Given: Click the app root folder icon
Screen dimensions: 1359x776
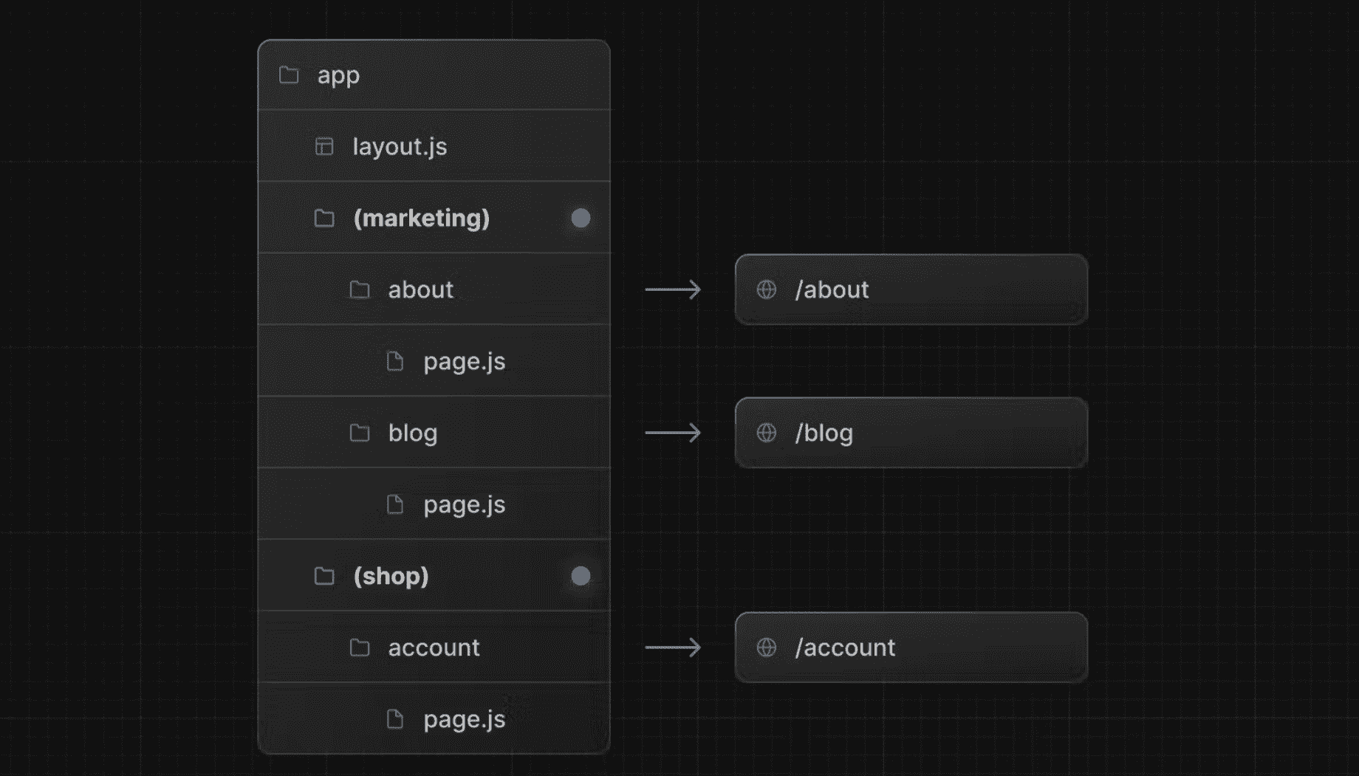Looking at the screenshot, I should (289, 75).
